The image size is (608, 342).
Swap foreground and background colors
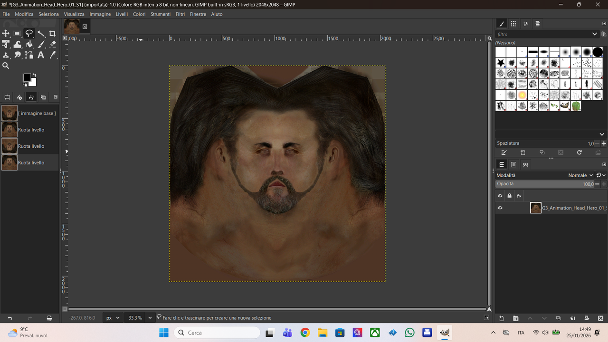34,75
